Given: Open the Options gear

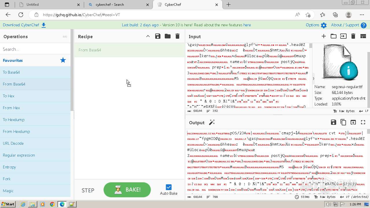Looking at the screenshot, I should click(x=316, y=25).
